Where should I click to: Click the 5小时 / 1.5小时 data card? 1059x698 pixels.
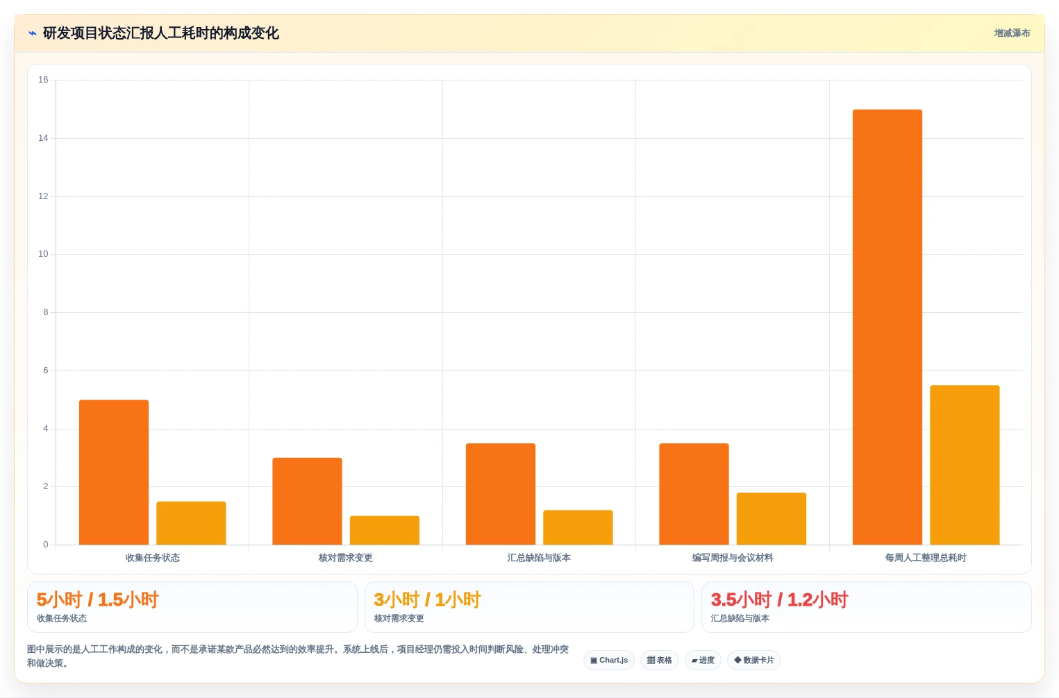(192, 607)
